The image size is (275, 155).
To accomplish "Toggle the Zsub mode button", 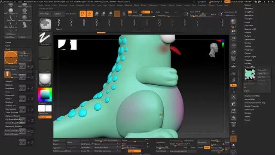I will click(167, 12).
